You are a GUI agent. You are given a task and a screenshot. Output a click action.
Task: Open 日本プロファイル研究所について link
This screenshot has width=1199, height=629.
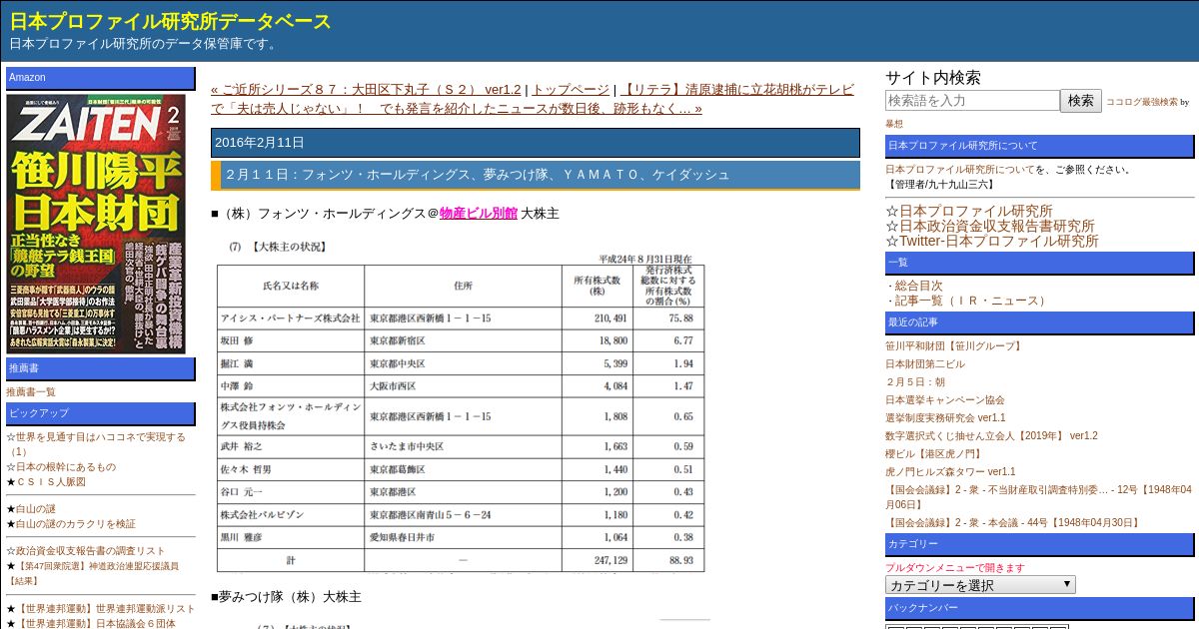pos(960,170)
